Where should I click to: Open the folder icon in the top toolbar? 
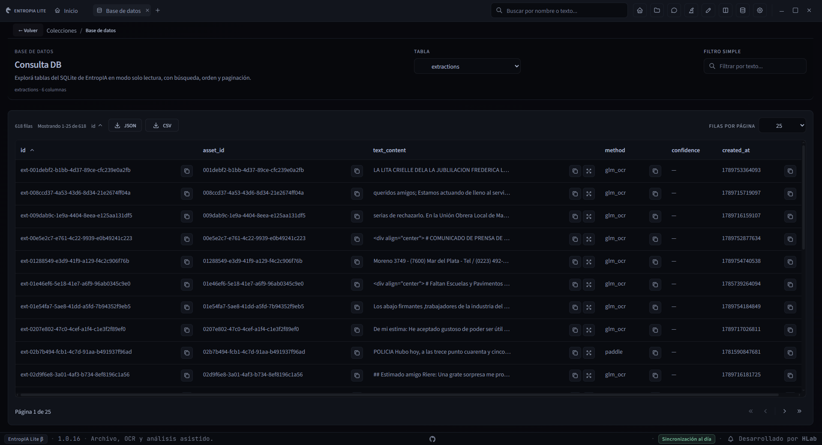[x=657, y=10]
